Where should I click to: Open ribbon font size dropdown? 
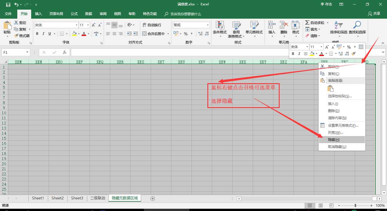click(x=88, y=25)
